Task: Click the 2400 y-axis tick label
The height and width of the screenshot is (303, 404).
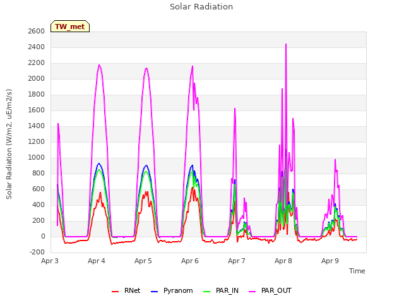Action: (37, 47)
